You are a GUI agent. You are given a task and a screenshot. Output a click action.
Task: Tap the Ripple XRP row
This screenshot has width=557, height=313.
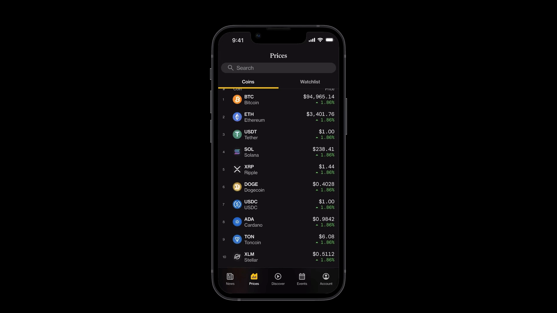coord(278,169)
